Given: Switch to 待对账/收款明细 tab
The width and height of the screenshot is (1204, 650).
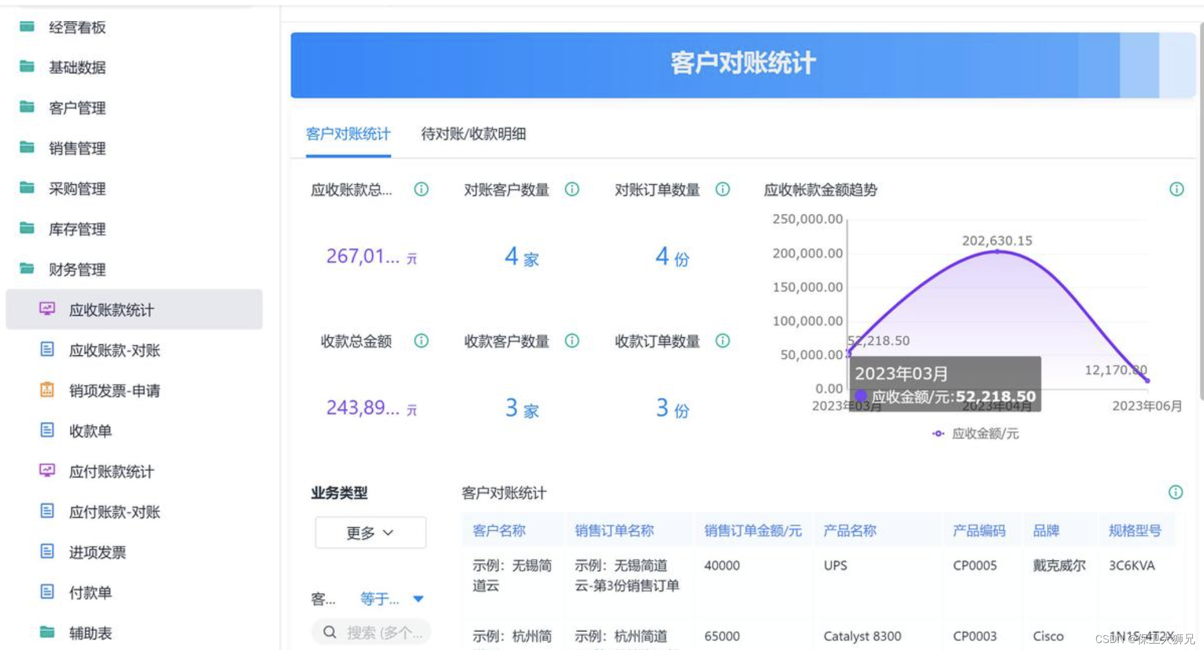Looking at the screenshot, I should [473, 134].
